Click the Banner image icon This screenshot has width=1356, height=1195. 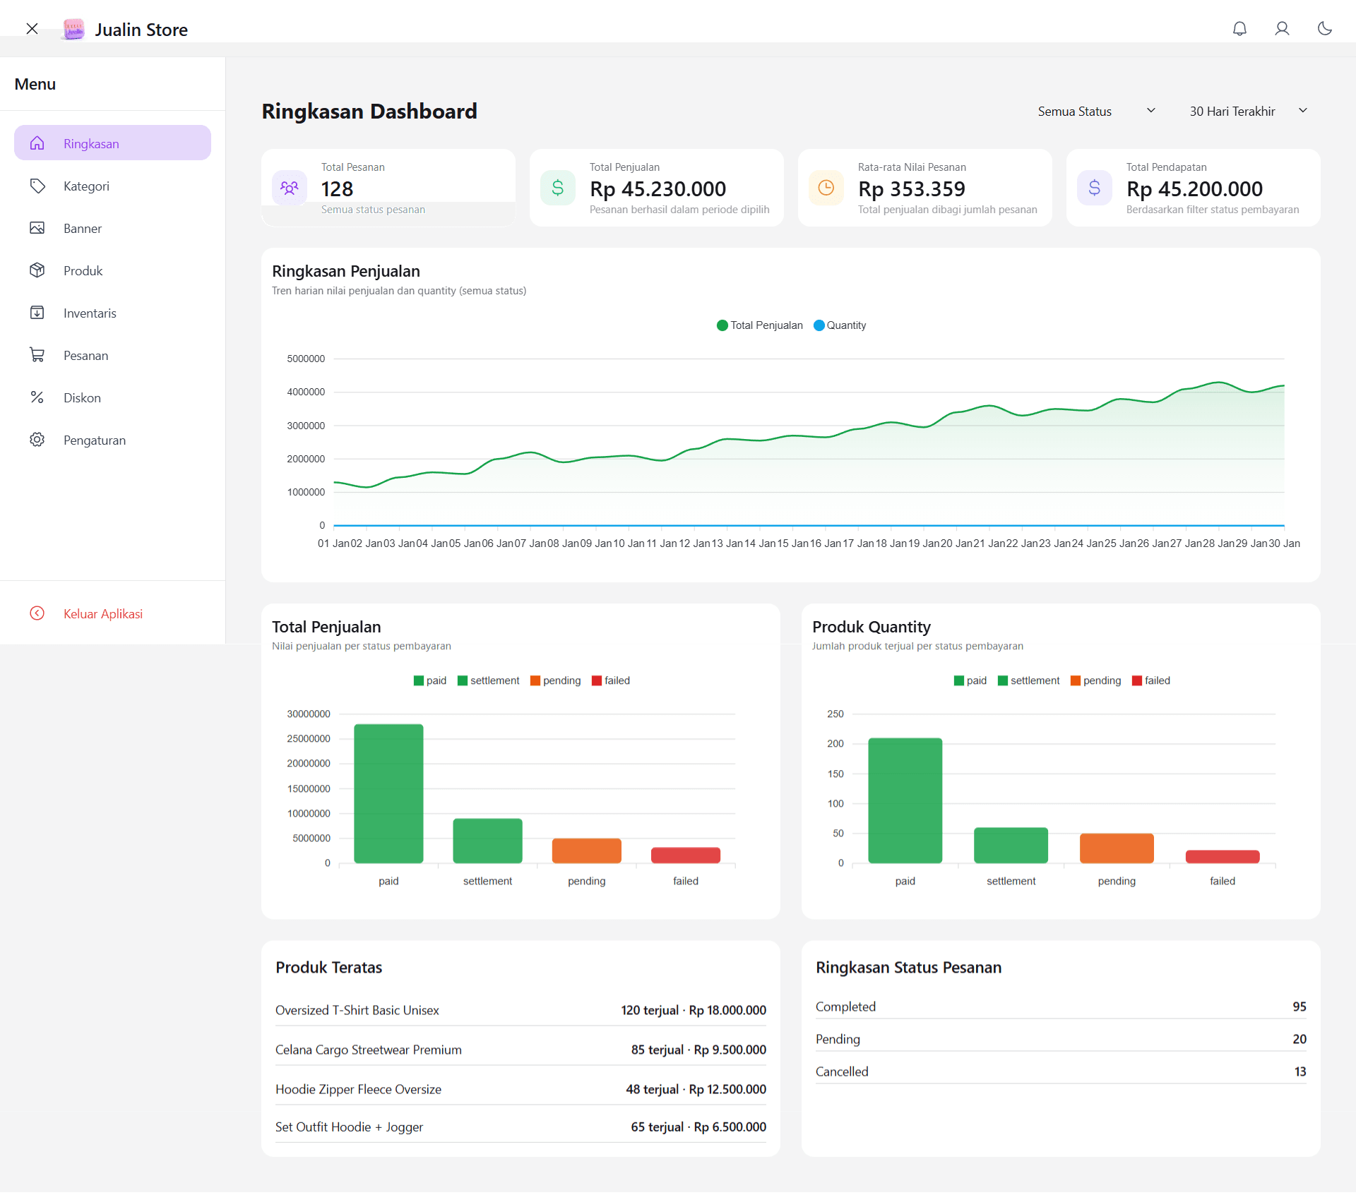point(37,228)
